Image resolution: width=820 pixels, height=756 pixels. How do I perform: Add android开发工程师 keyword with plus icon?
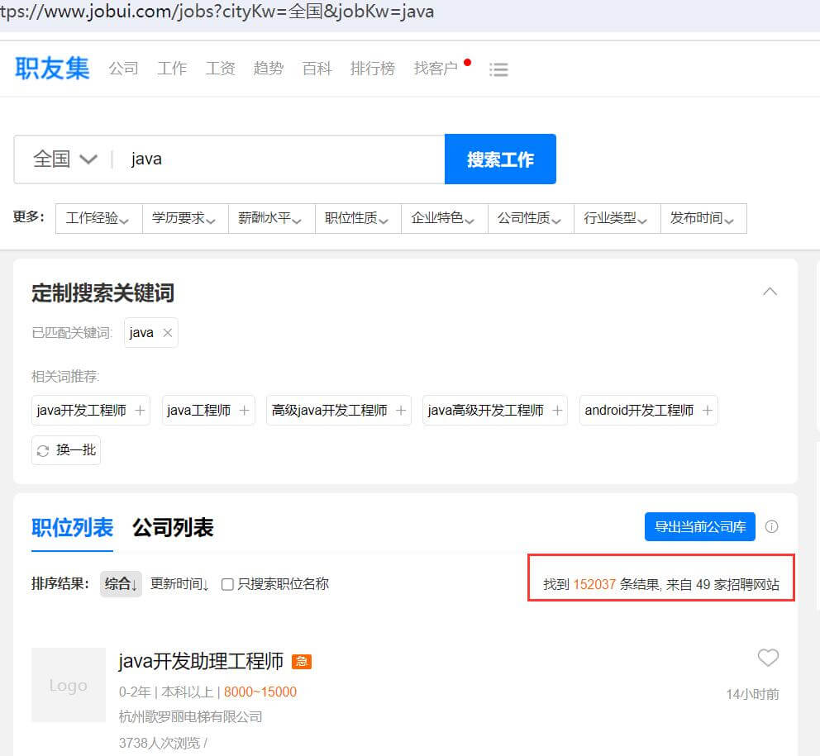707,411
